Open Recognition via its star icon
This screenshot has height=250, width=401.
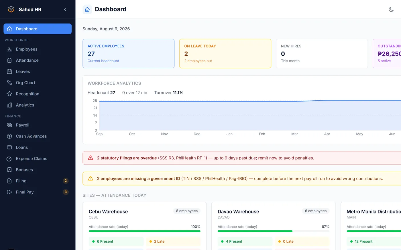pos(9,94)
